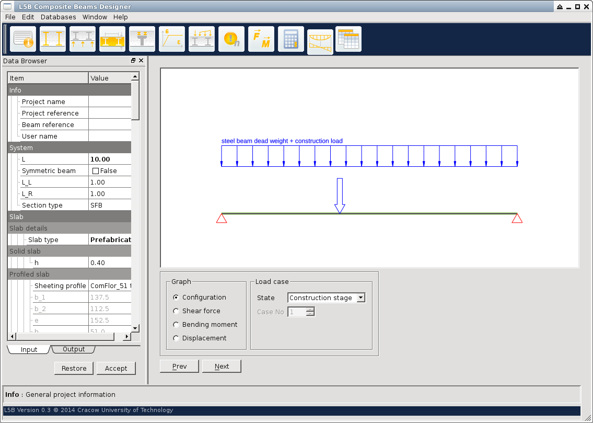Switch to the Output tab

[74, 349]
